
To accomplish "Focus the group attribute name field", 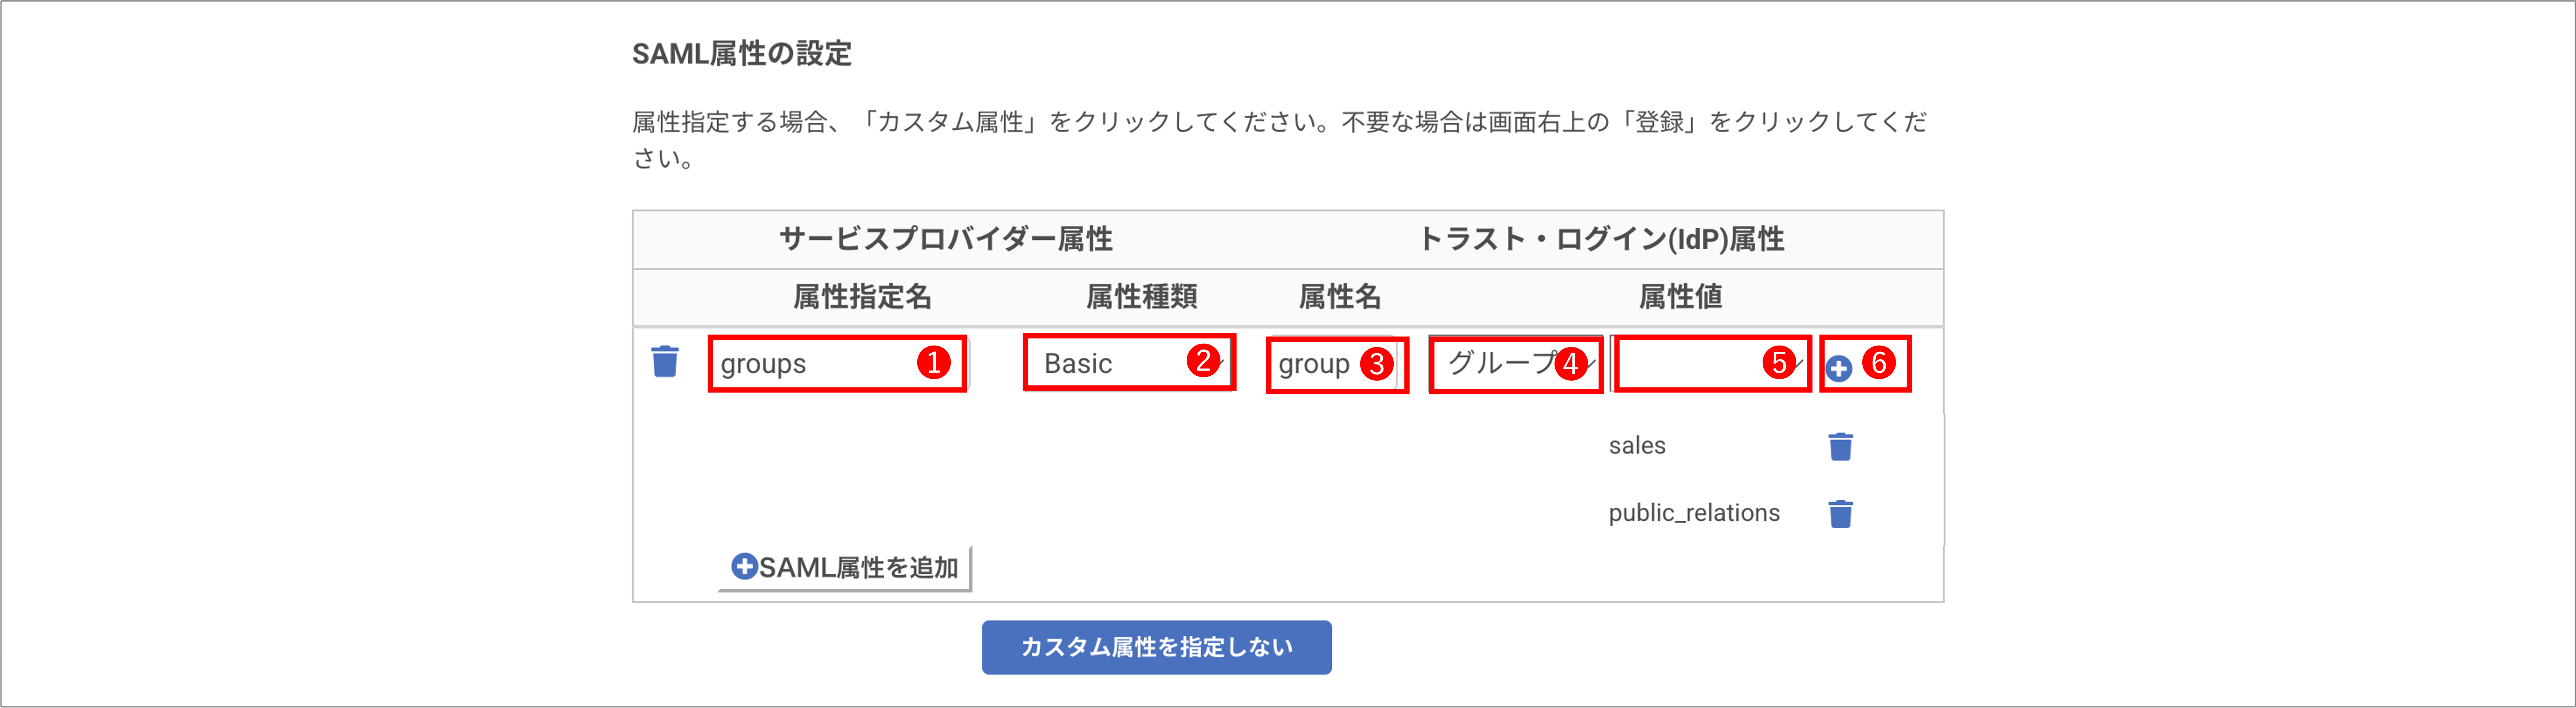I will (1336, 364).
